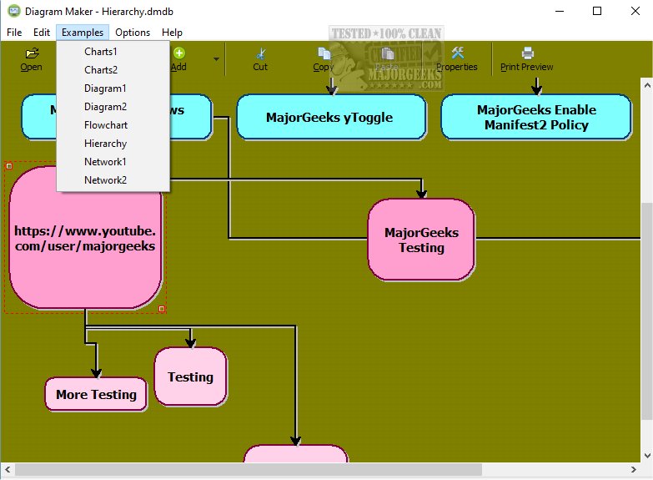Click vertical scrollbar down arrow
The width and height of the screenshot is (653, 480).
coord(647,456)
